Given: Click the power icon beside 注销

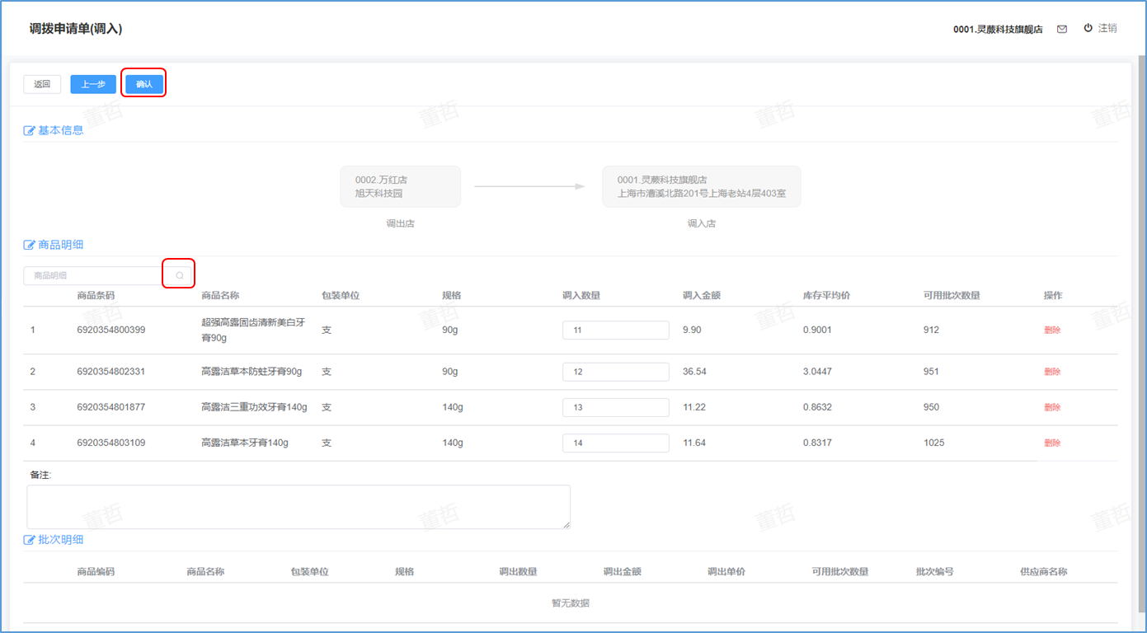Looking at the screenshot, I should click(x=1088, y=28).
